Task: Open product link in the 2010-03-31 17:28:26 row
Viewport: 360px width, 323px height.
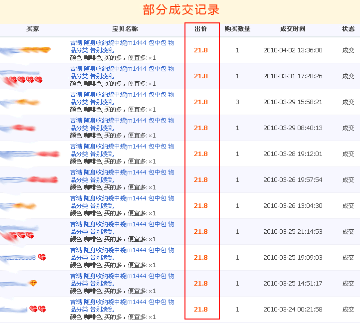Action: click(122, 72)
